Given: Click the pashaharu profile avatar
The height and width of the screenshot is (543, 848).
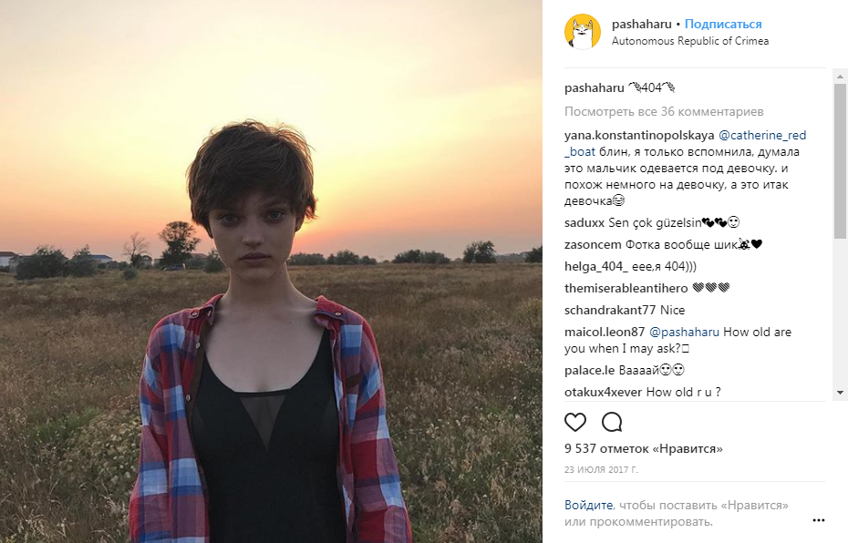Looking at the screenshot, I should click(583, 32).
